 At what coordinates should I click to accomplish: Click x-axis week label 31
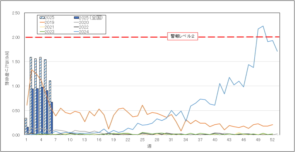point(172,140)
